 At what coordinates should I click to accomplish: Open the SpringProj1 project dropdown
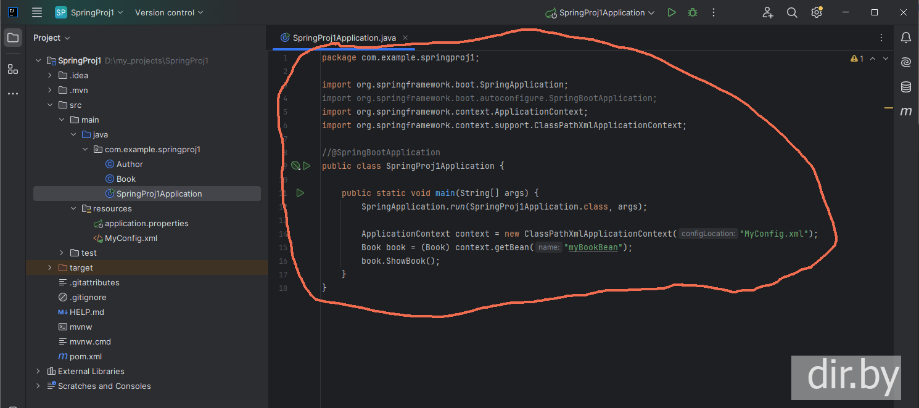tap(89, 12)
